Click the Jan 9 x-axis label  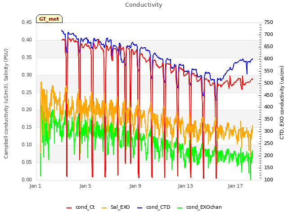click(x=135, y=186)
